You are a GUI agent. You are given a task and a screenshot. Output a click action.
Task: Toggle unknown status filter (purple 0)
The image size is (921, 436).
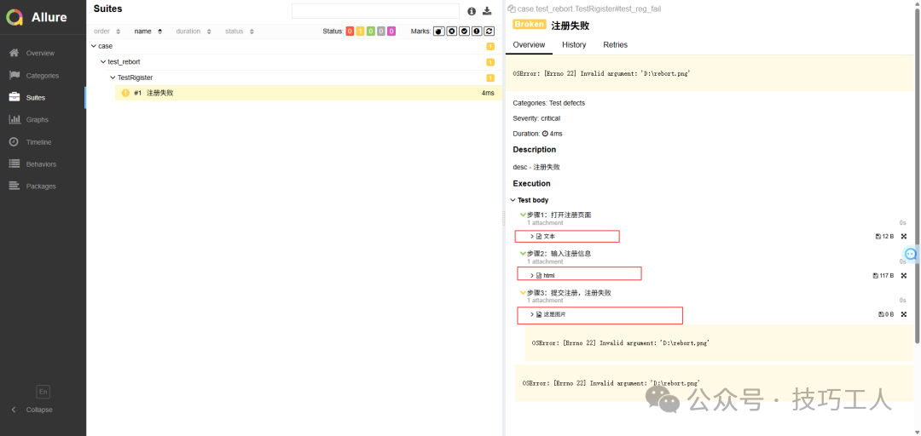(391, 32)
